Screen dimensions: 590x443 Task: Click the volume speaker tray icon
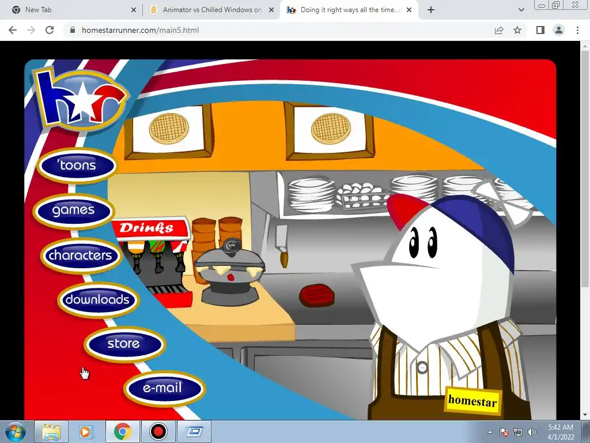(x=532, y=432)
